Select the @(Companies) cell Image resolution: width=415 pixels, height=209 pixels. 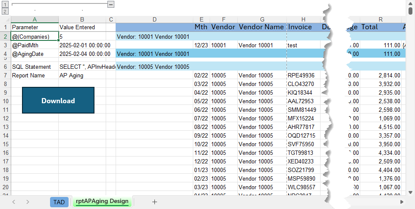tap(35, 37)
